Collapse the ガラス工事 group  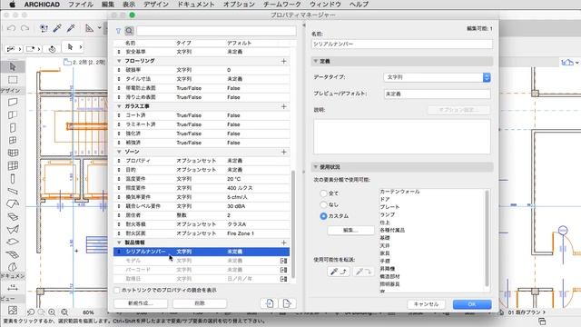(x=119, y=106)
